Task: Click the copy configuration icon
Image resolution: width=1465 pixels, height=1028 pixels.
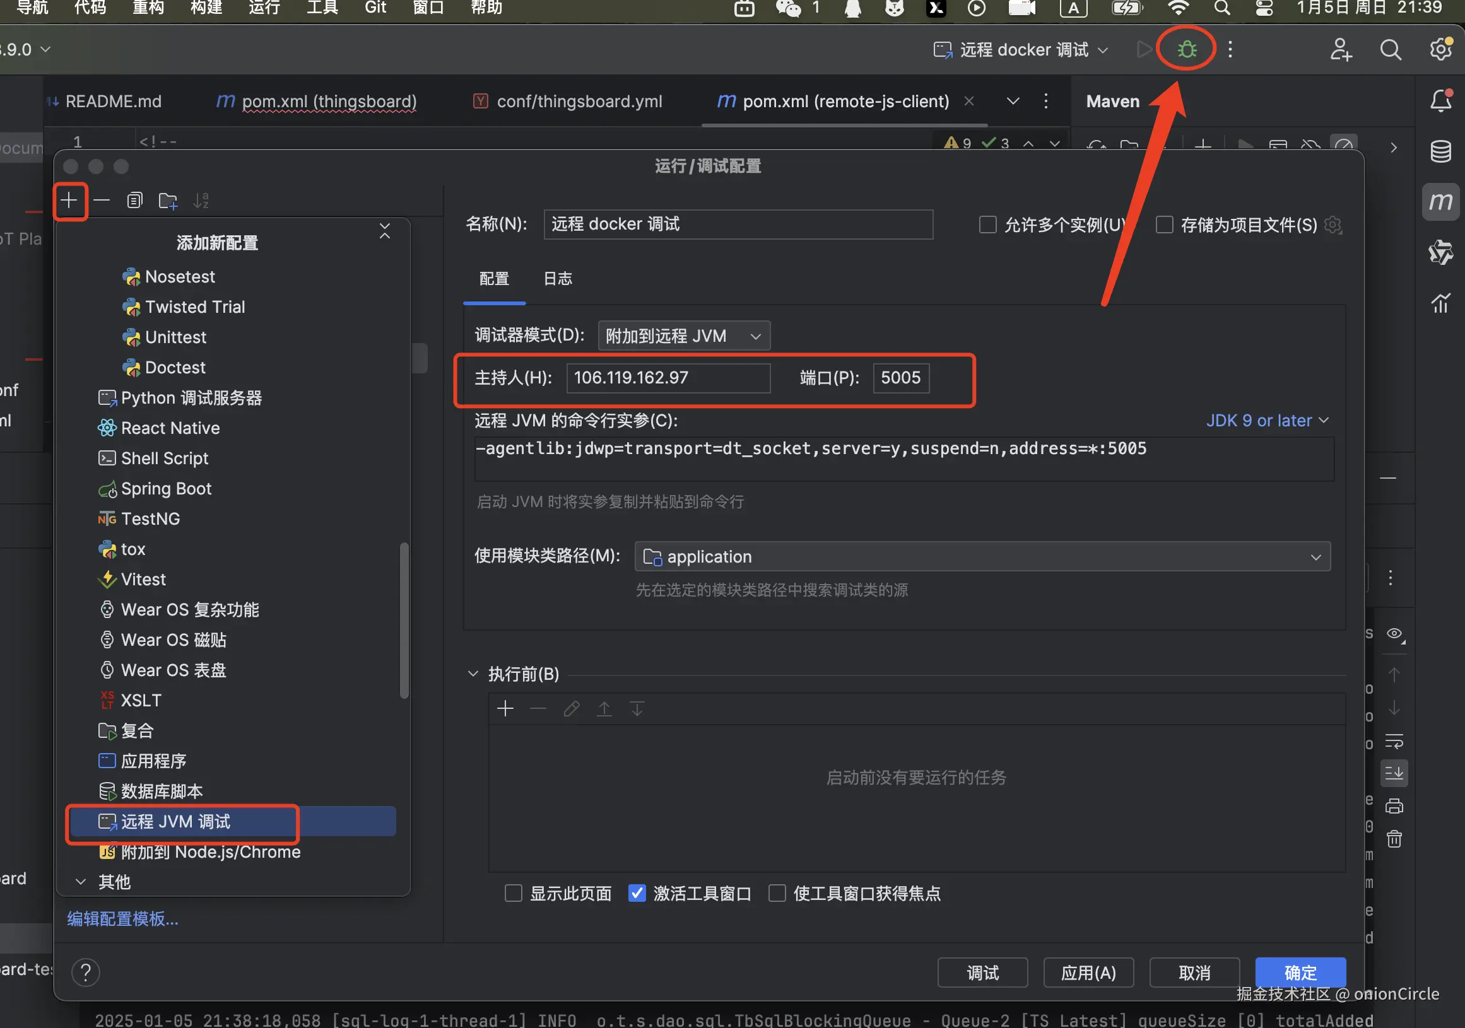Action: coord(134,201)
